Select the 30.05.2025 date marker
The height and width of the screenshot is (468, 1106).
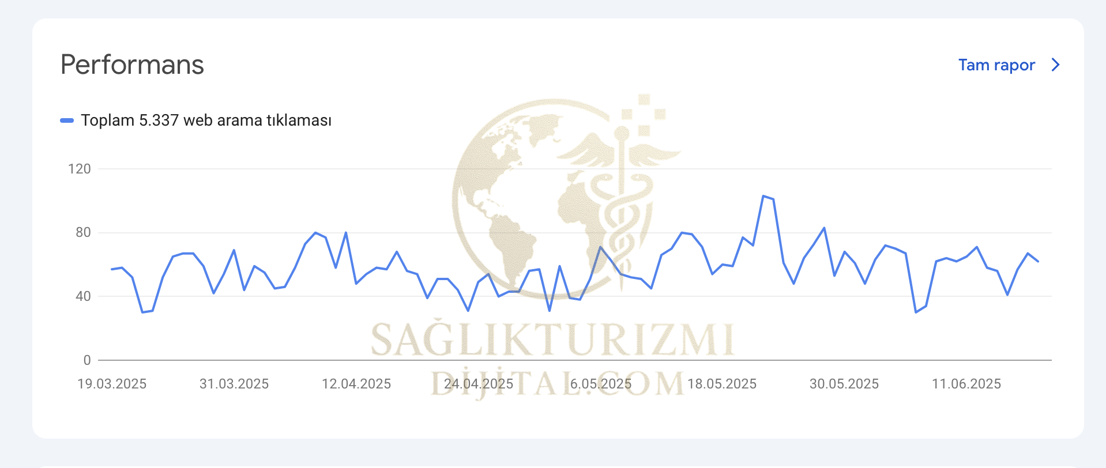844,384
